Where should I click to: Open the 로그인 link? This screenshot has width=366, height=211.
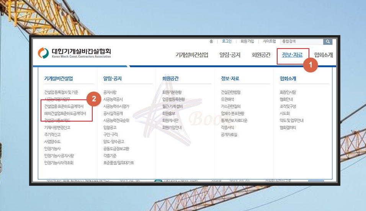227,41
